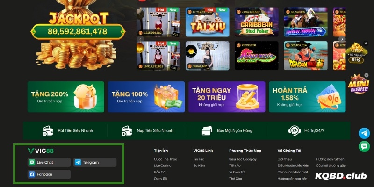Click the Nạp Tiền Siêu Nhanh wallet icon
Image resolution: width=374 pixels, height=187 pixels.
point(127,131)
